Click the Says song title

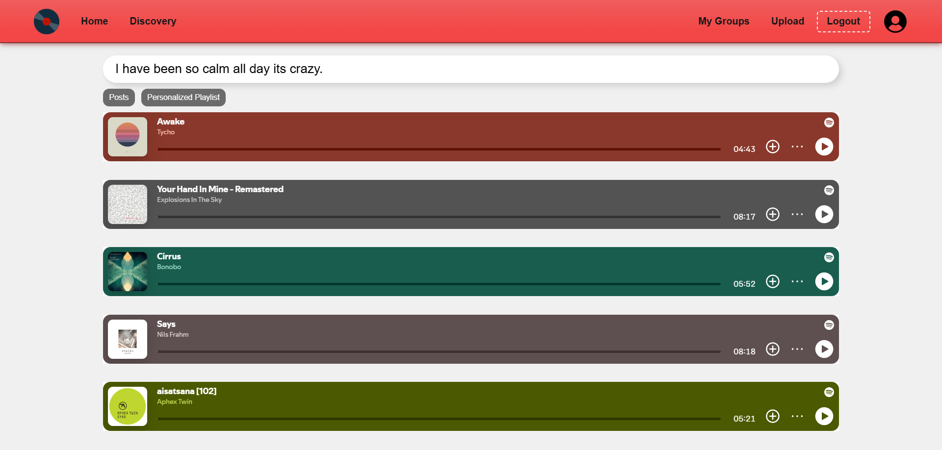point(166,324)
